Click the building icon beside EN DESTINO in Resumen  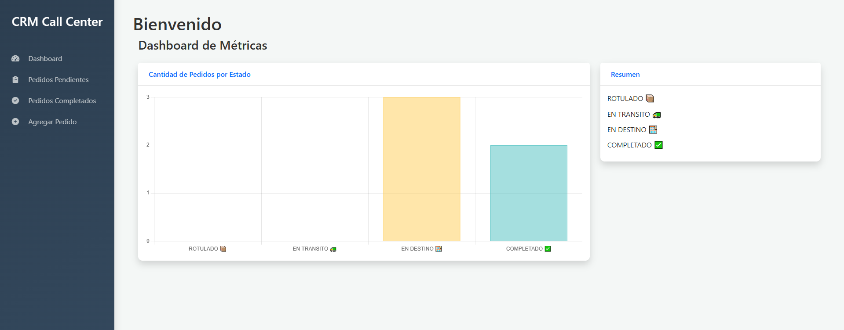click(x=653, y=129)
